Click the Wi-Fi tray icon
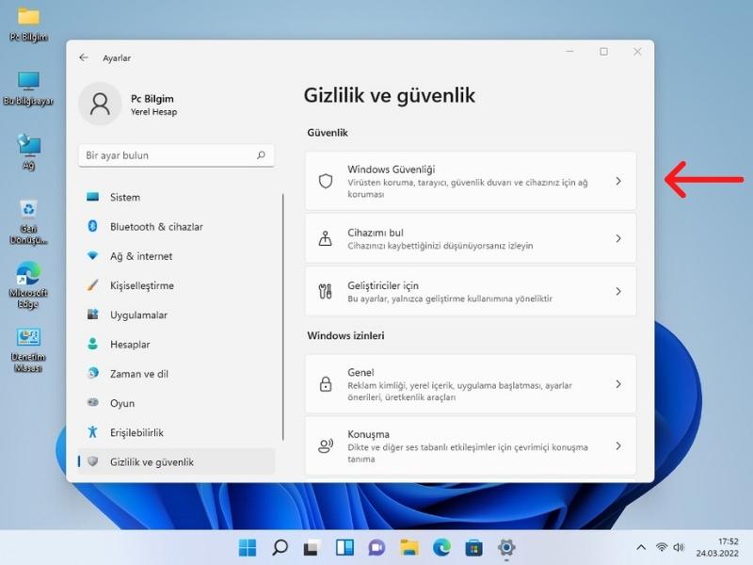 click(x=662, y=547)
